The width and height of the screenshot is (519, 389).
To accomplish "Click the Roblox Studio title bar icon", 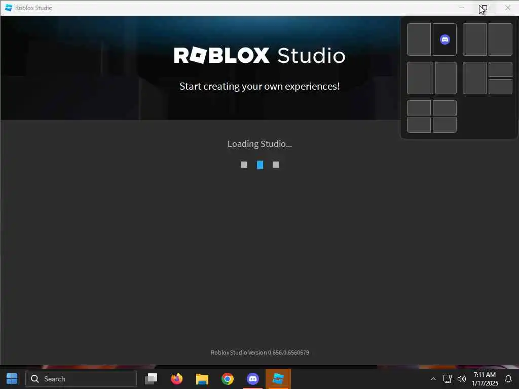I will click(x=9, y=8).
